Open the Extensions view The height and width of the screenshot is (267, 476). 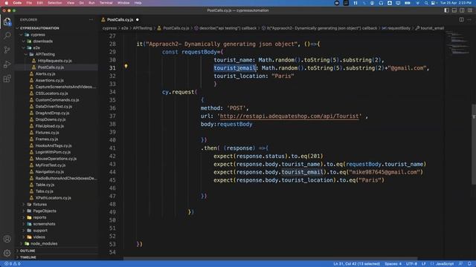pos(7,79)
